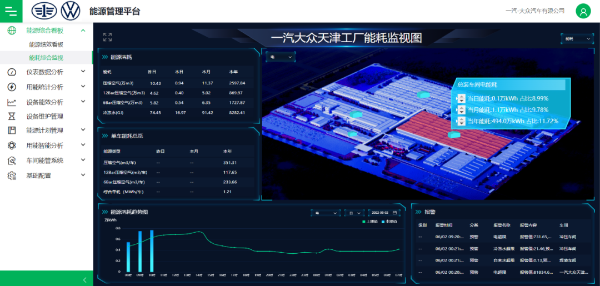The width and height of the screenshot is (600, 286).
Task: Click chart icon beside 设备能效分析
Action: tap(12, 102)
